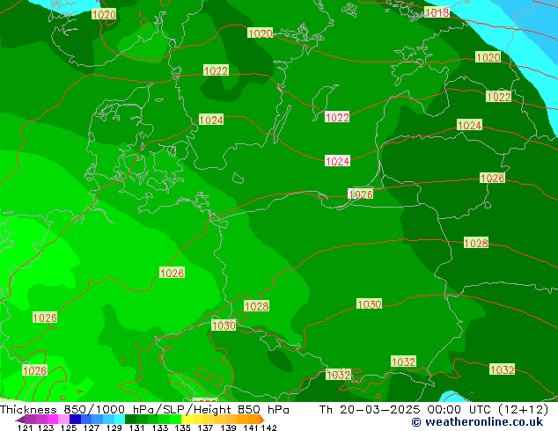Click the orange right arrow of color scale
Screen dimensions: 558x431
[262, 420]
